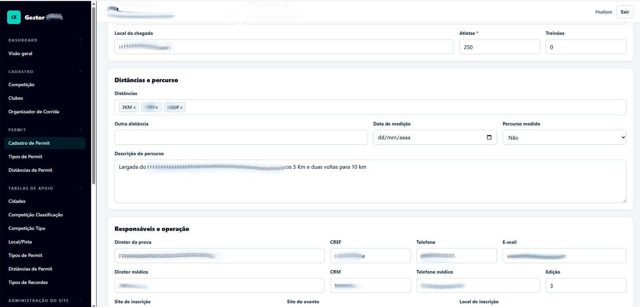Expand Administração do Site section
Screen dimensions: 640x307
[80, 301]
